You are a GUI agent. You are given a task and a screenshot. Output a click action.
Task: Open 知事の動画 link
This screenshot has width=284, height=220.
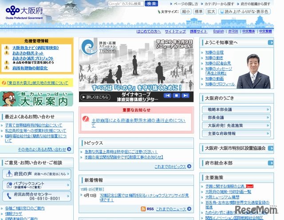point(214,79)
